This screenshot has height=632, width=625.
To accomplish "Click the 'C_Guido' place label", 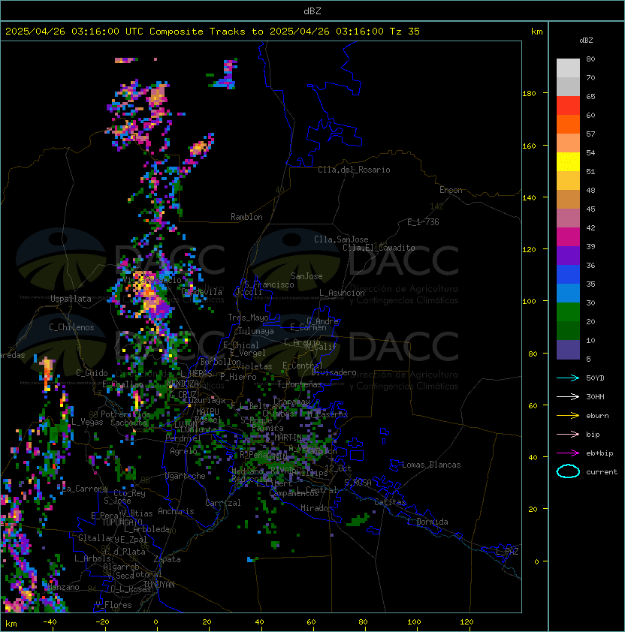I will tap(92, 373).
